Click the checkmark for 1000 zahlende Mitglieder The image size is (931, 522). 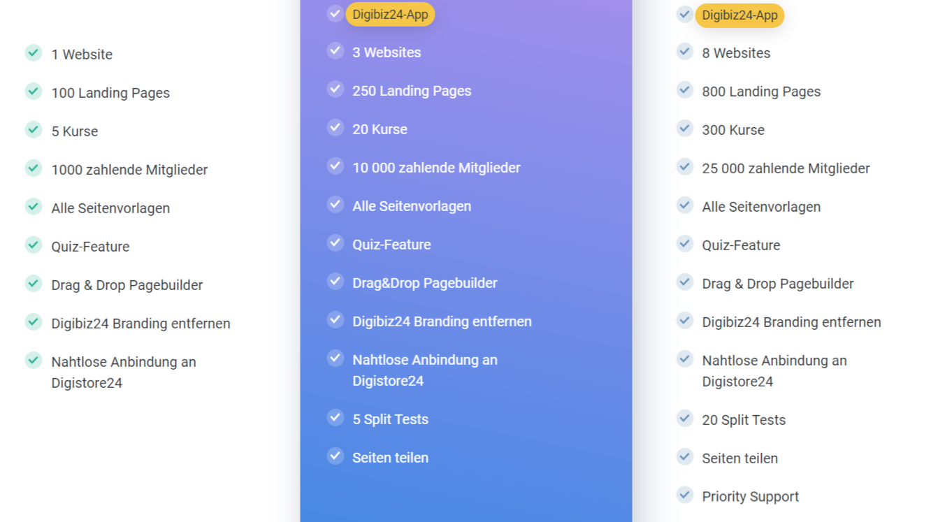coord(34,168)
